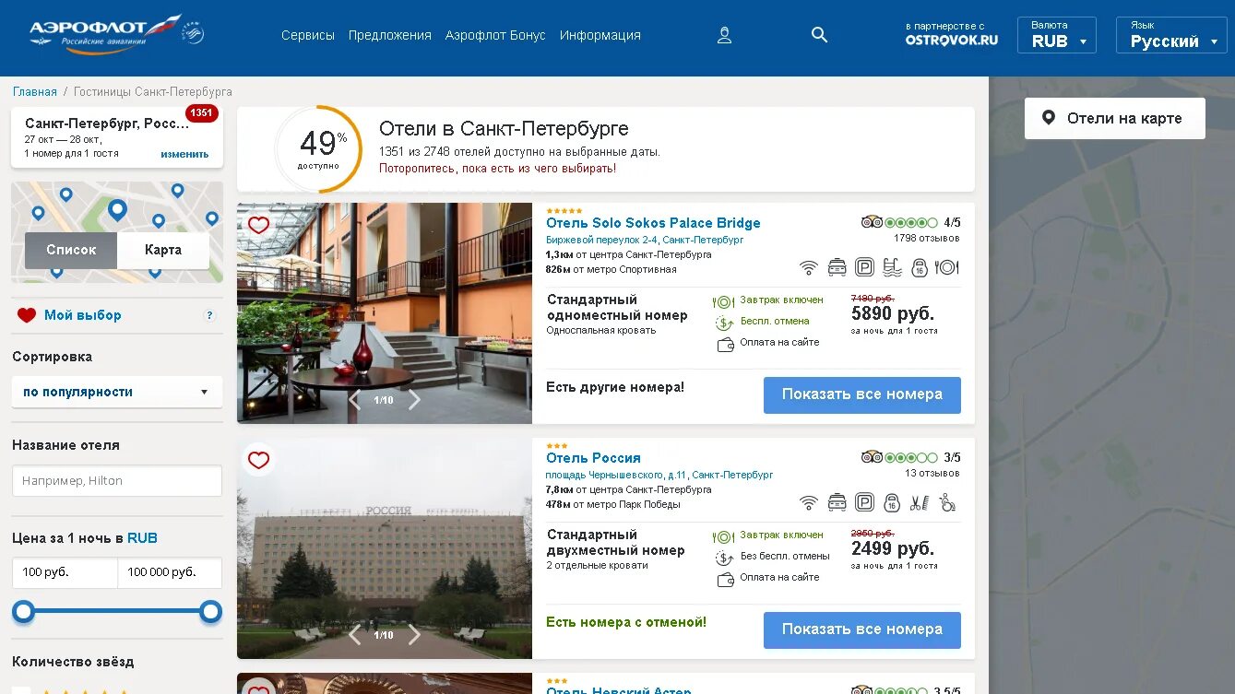Open the Информация menu
The height and width of the screenshot is (694, 1235).
(600, 35)
